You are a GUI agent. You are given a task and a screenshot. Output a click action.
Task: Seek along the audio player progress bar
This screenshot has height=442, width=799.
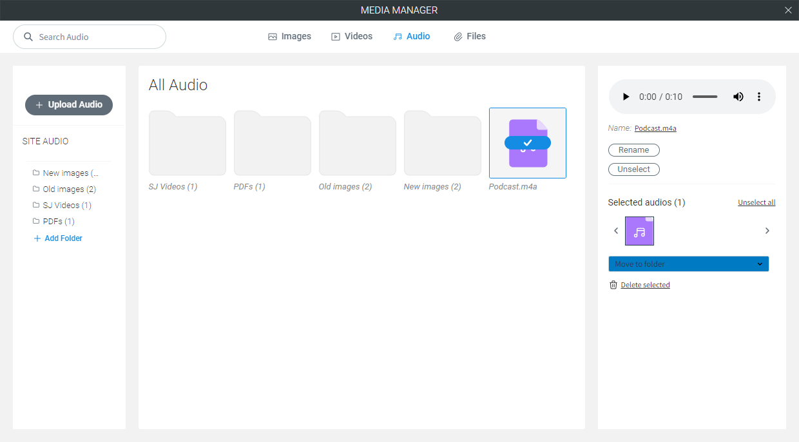pyautogui.click(x=705, y=97)
